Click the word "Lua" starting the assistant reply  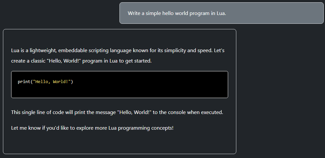pos(15,51)
